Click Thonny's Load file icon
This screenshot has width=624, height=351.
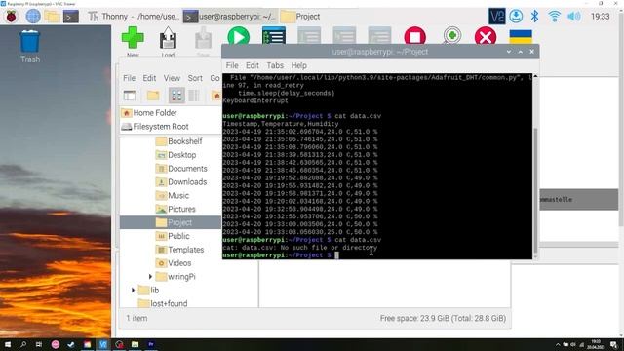pyautogui.click(x=168, y=40)
